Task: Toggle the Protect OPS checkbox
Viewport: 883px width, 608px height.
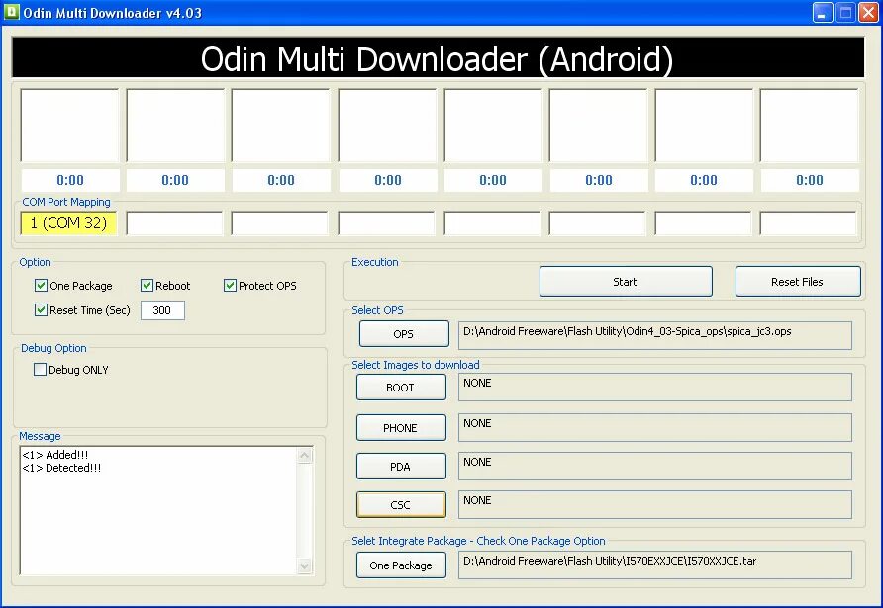Action: (230, 285)
